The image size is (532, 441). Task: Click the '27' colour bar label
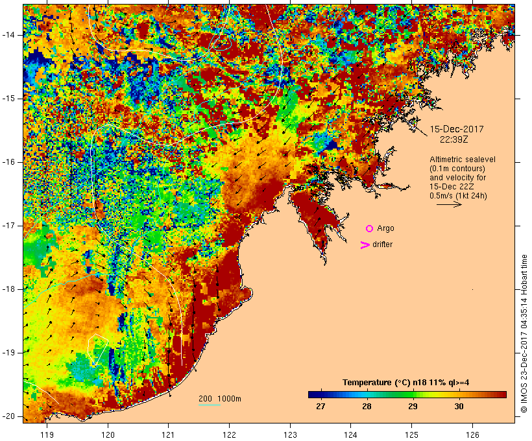(320, 406)
